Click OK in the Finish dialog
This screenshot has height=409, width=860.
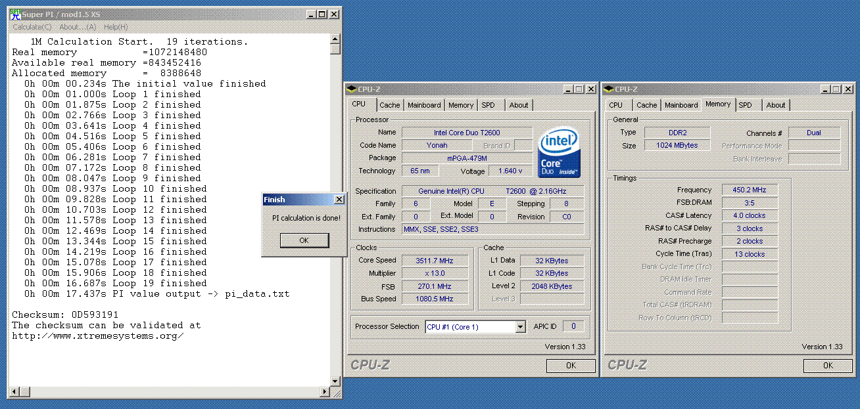click(304, 240)
